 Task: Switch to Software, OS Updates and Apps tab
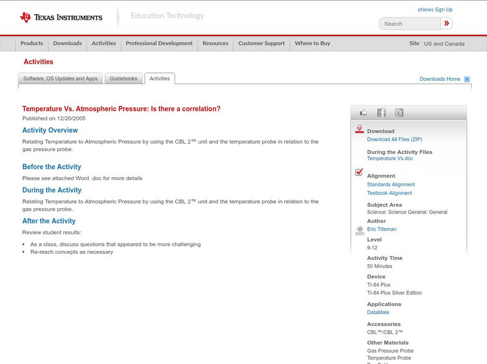click(60, 79)
